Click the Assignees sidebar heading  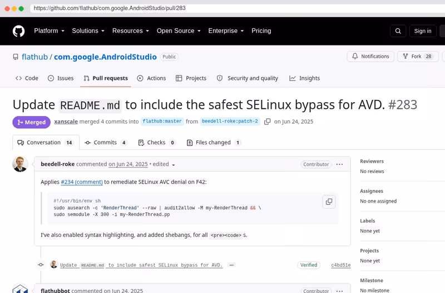pos(372,191)
